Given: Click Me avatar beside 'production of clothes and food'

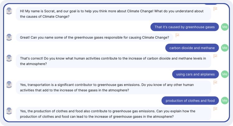Looking at the screenshot, I should pos(225,101).
